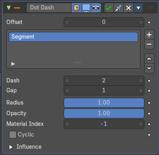This screenshot has height=155, width=159.
Task: Decrease the Material Index value
Action: coord(67,124)
